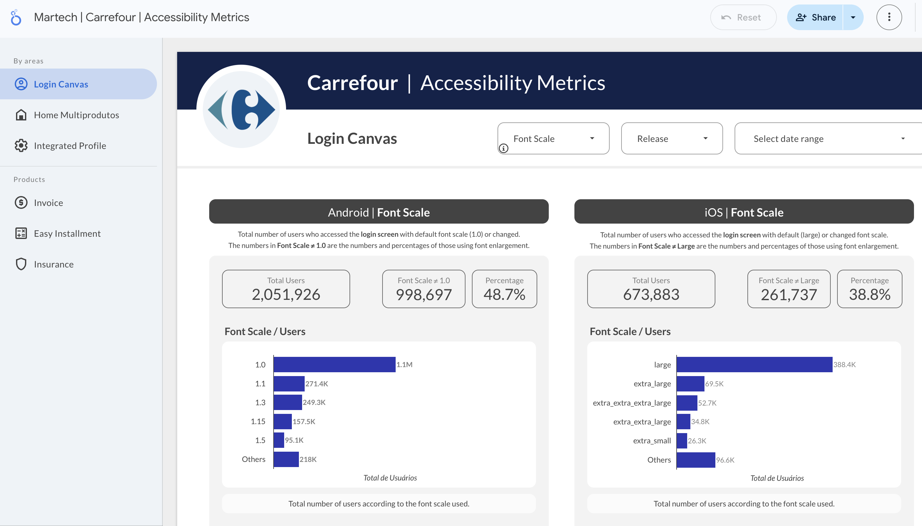The height and width of the screenshot is (526, 922).
Task: Open the Login Canvas page
Action: tap(78, 84)
